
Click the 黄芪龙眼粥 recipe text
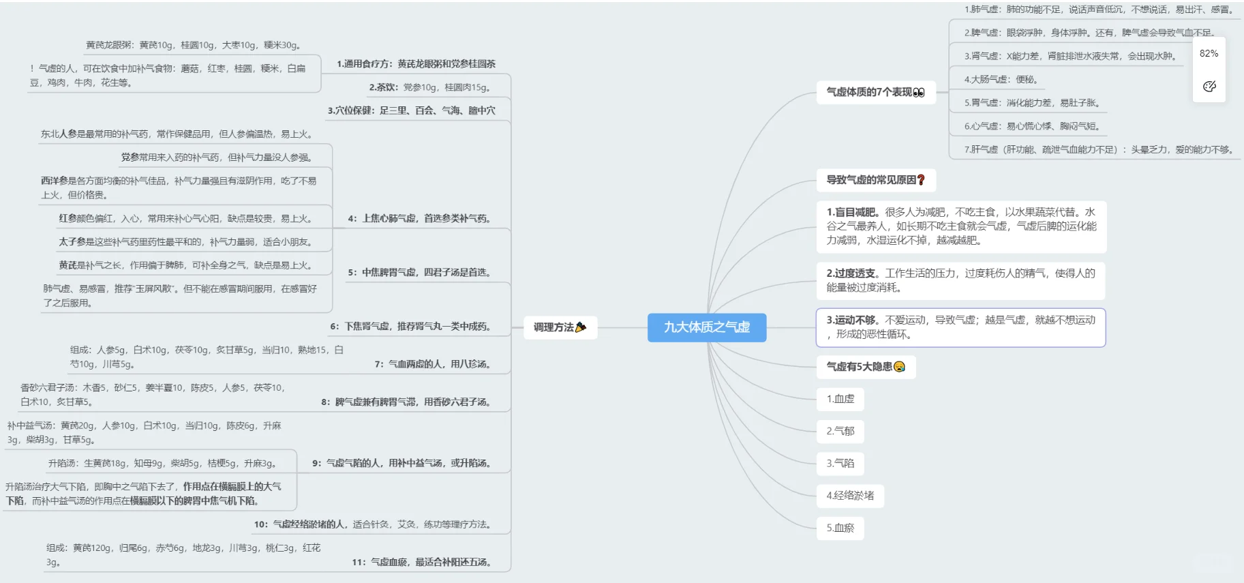[x=194, y=45]
